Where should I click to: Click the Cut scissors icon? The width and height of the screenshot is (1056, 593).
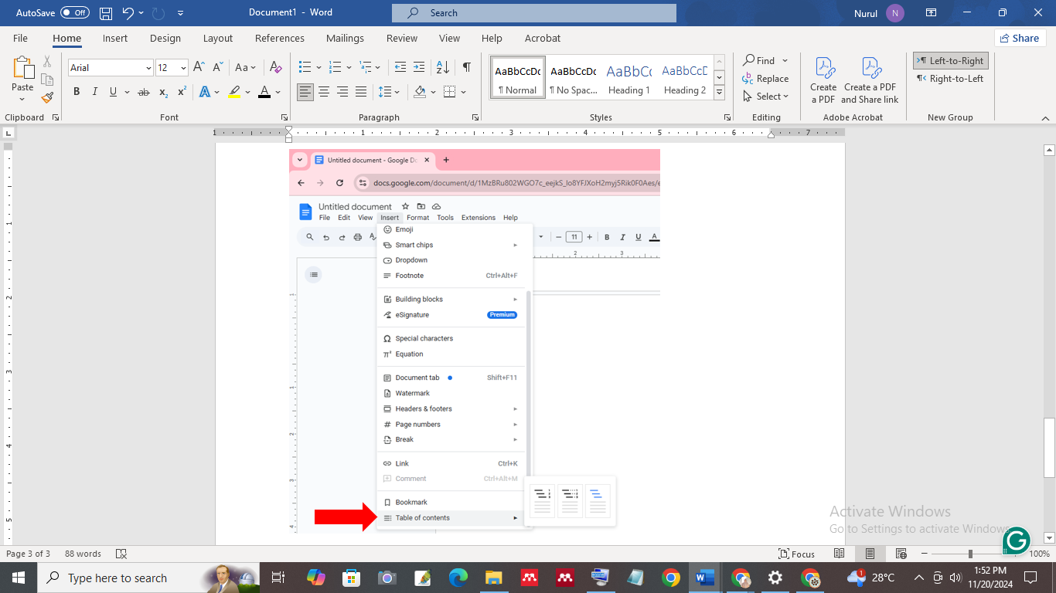pyautogui.click(x=47, y=62)
